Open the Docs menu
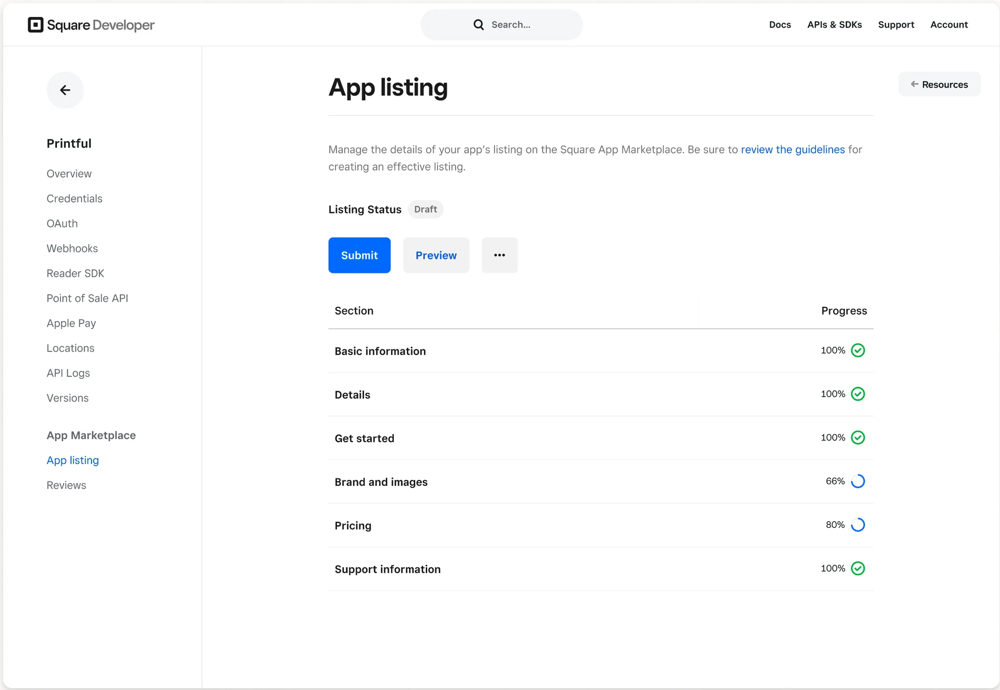This screenshot has height=690, width=1000. coord(780,25)
